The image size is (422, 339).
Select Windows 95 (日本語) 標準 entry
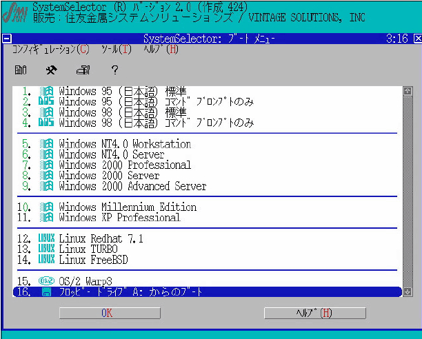click(208, 92)
